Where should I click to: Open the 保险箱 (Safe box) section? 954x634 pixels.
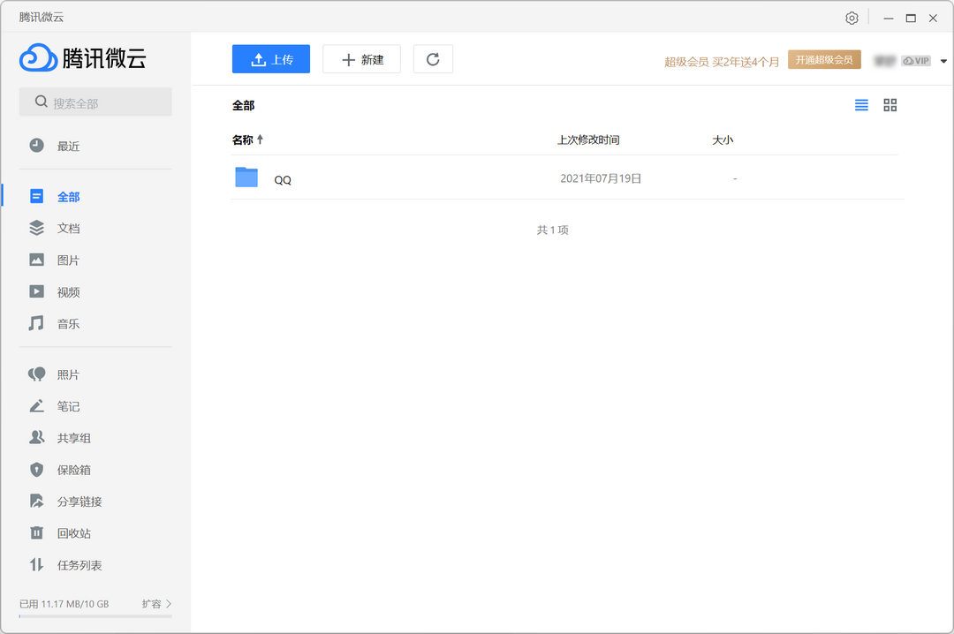coord(73,470)
